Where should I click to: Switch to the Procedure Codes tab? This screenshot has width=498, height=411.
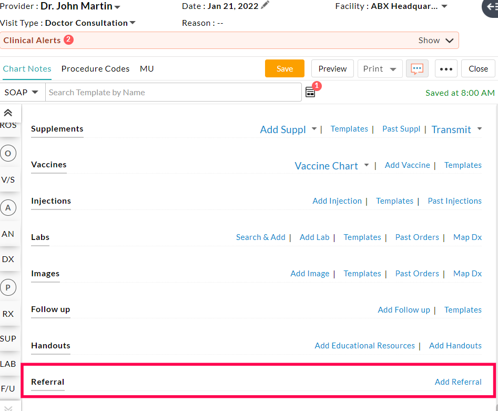pos(95,68)
